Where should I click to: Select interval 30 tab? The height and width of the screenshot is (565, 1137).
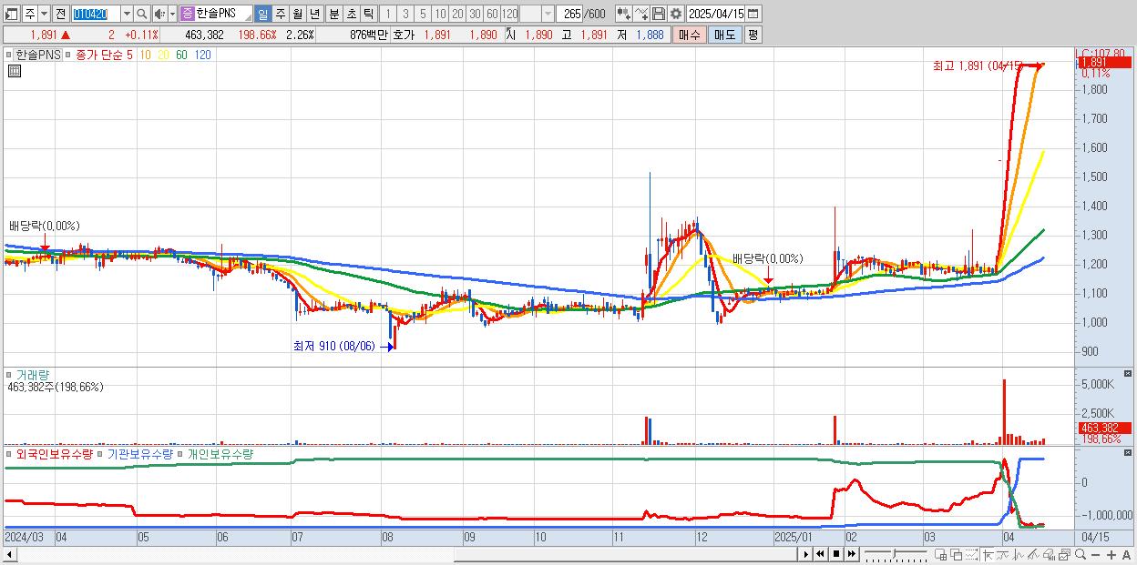point(475,14)
